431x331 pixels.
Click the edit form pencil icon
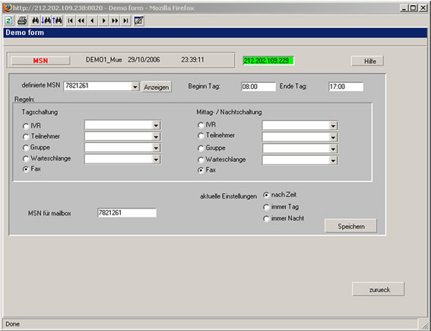click(138, 21)
